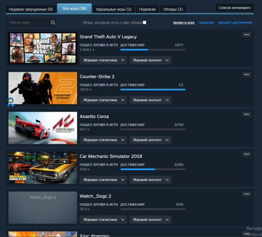The height and width of the screenshot is (237, 262).
Task: Click the Достижения label for Assetto Corsa
Action: (132, 125)
